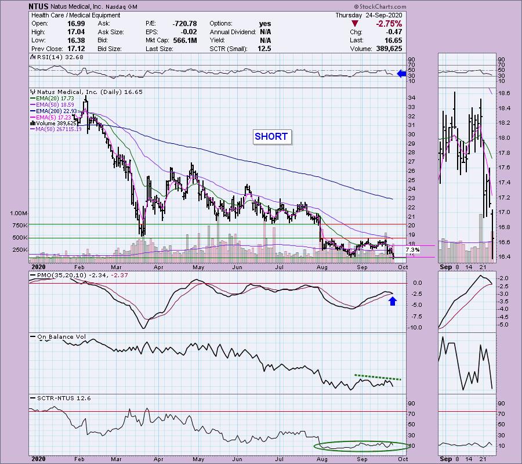Click the Mkt Cap value 566.1M
This screenshot has height=464, width=522.
click(185, 40)
